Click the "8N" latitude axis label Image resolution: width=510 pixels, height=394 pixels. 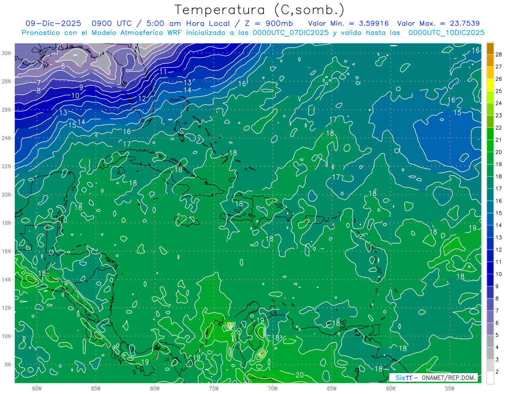8,364
